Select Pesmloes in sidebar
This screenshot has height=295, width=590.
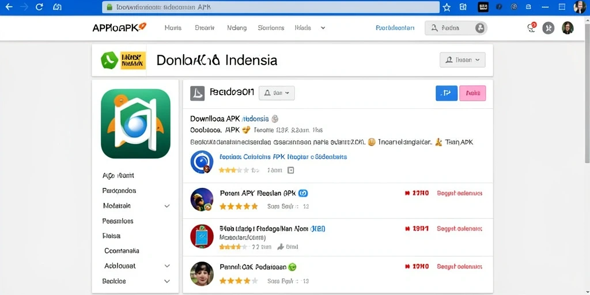pos(118,221)
